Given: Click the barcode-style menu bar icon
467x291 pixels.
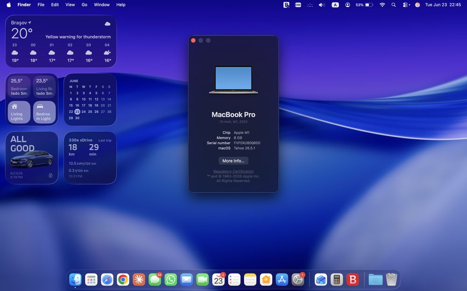Looking at the screenshot, I should click(x=298, y=5).
